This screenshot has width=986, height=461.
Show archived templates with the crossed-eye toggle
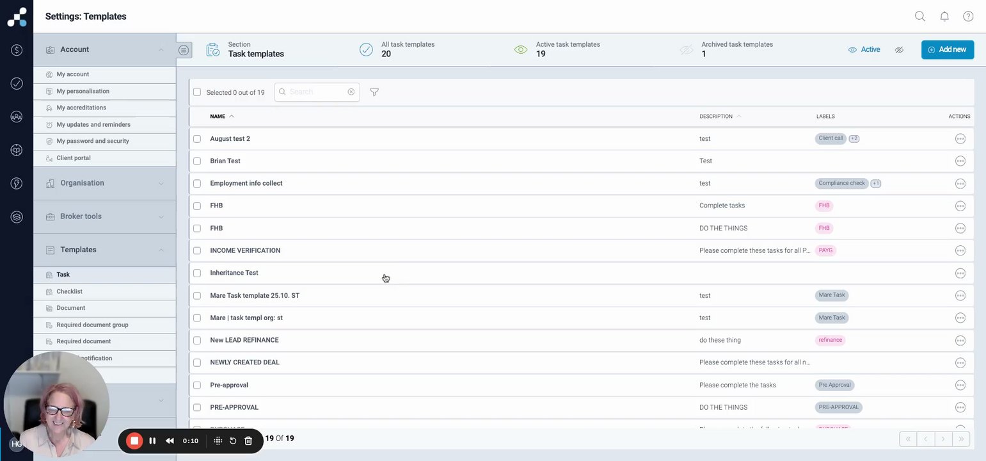[899, 50]
